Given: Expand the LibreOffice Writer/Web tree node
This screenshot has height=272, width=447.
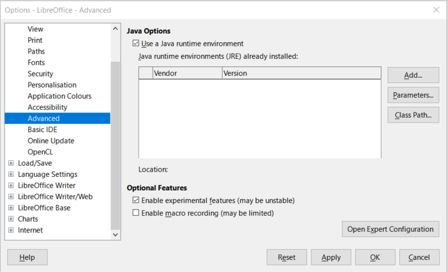Looking at the screenshot, I should (x=11, y=197).
